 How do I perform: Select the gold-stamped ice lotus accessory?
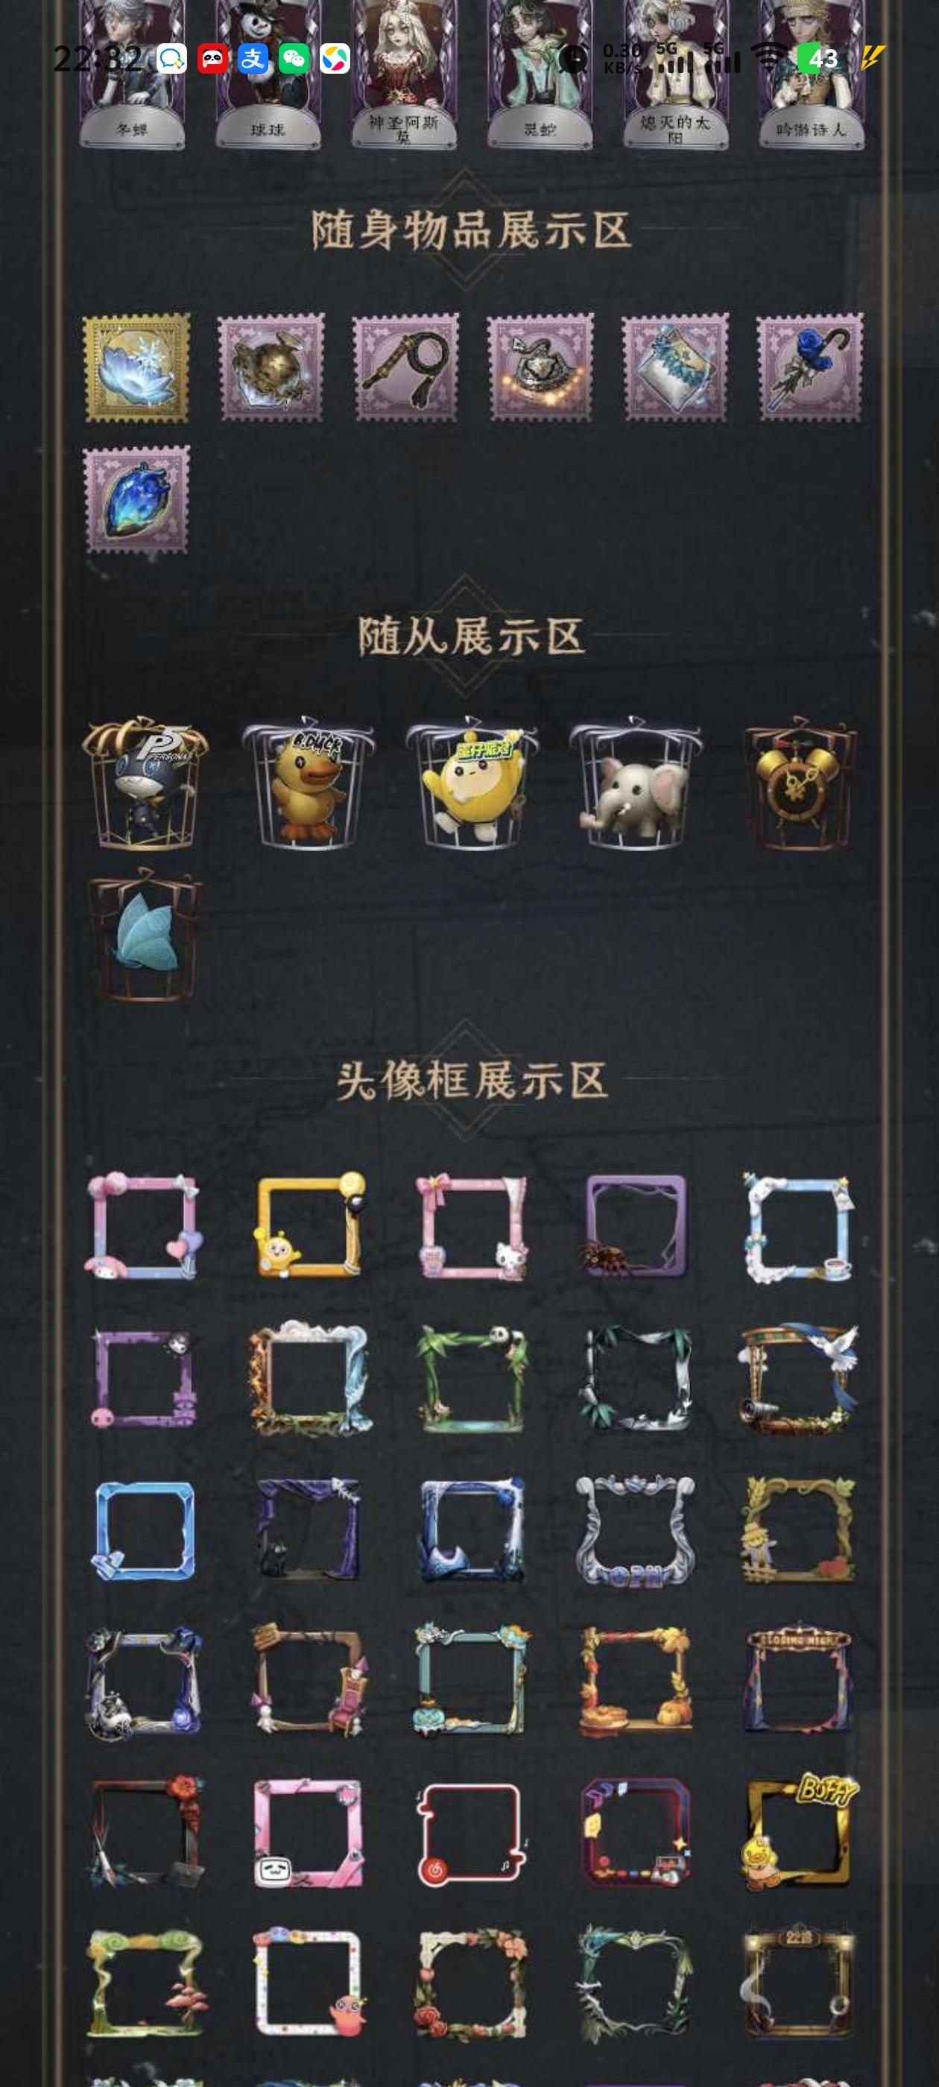[x=136, y=367]
